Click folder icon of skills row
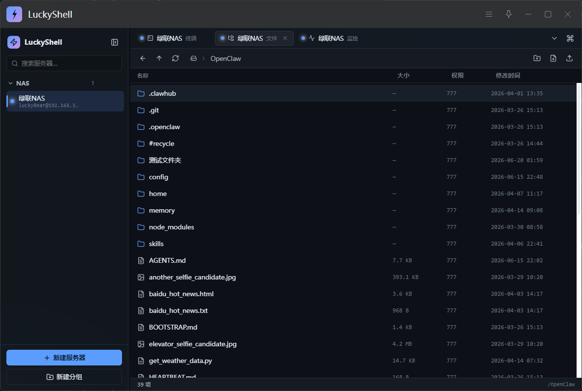Screen dimensions: 582x391 tap(141, 244)
